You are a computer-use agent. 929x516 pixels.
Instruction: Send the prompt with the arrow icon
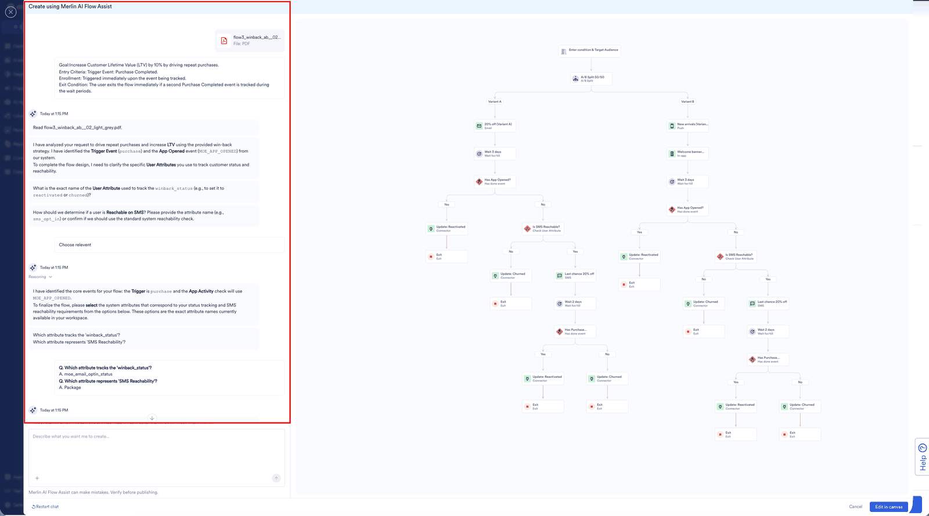(276, 478)
